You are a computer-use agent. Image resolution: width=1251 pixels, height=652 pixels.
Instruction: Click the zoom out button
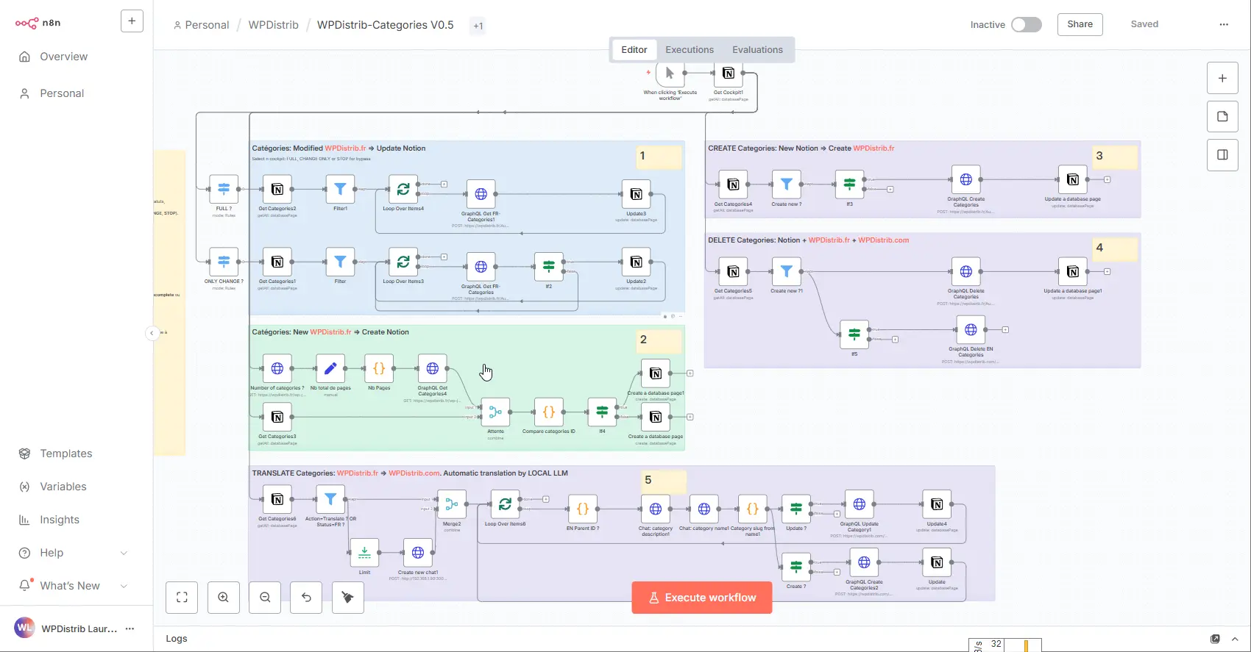265,598
